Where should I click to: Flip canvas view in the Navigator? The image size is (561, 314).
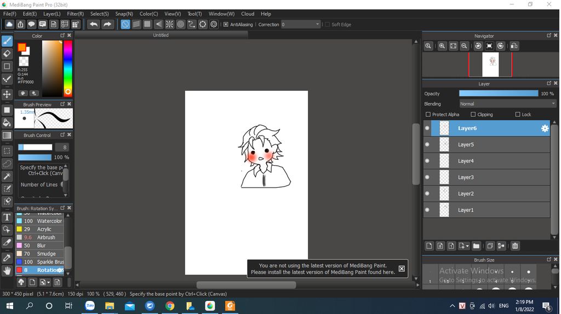tap(514, 46)
